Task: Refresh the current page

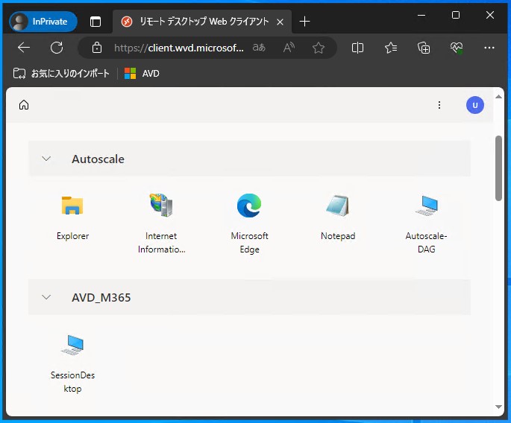Action: (57, 48)
